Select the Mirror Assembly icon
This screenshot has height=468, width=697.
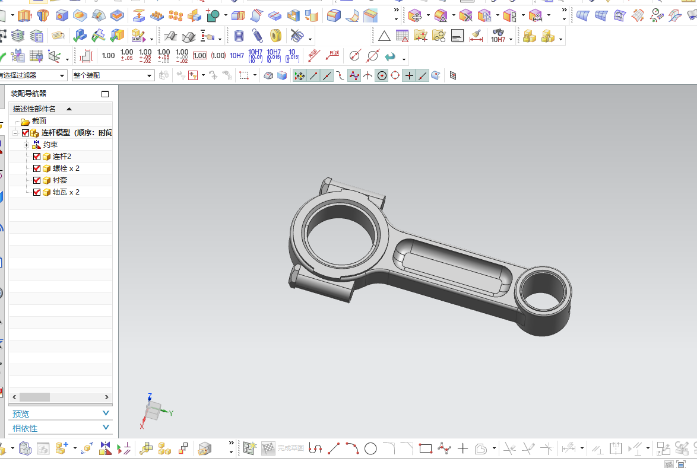point(105,448)
